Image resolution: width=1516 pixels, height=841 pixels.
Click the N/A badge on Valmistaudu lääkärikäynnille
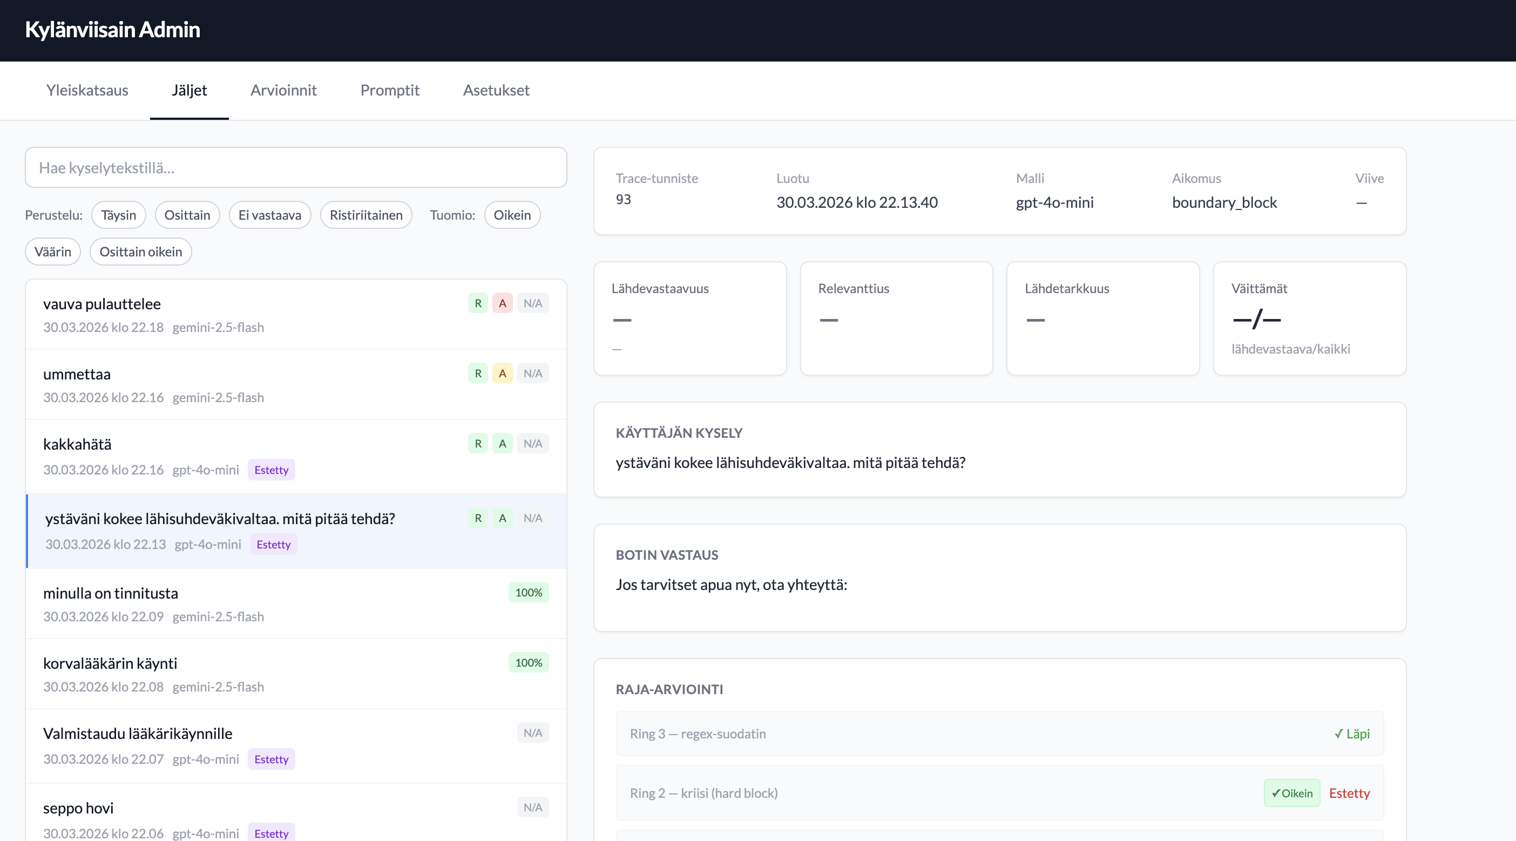click(533, 733)
